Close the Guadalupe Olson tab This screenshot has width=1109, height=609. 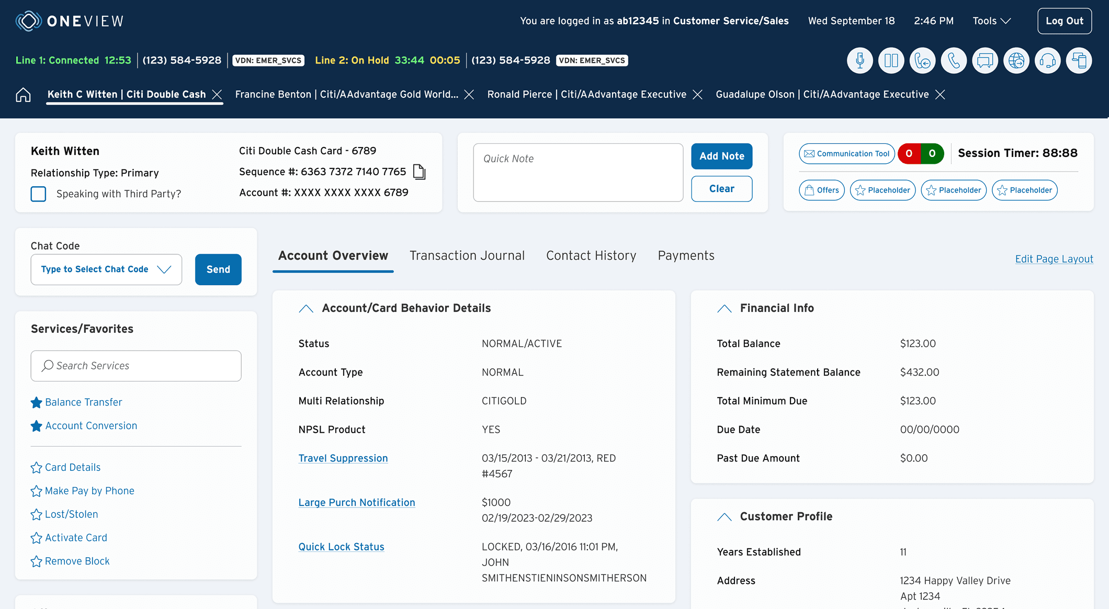[940, 95]
